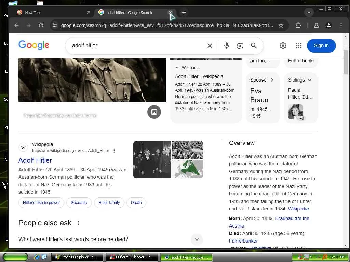Launch Internet Explorer from quick launch
The height and width of the screenshot is (262, 350).
pos(37,257)
